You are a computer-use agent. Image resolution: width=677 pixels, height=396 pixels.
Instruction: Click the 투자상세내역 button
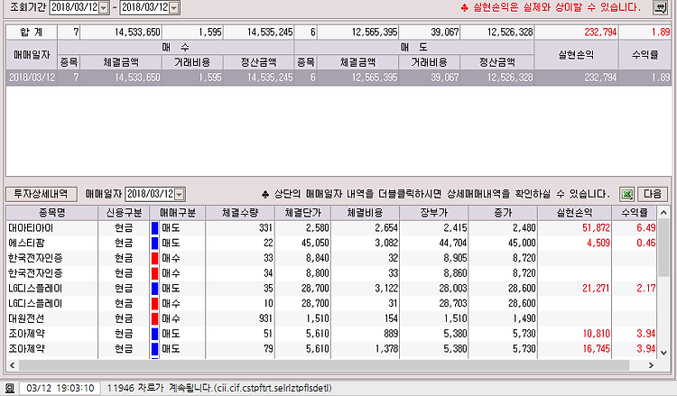coord(41,194)
